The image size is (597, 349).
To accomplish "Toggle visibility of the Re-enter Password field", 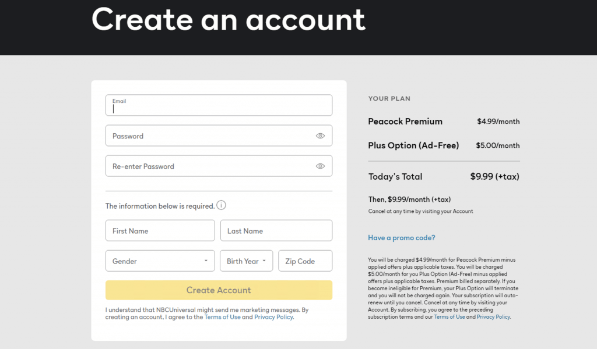I will [x=320, y=166].
